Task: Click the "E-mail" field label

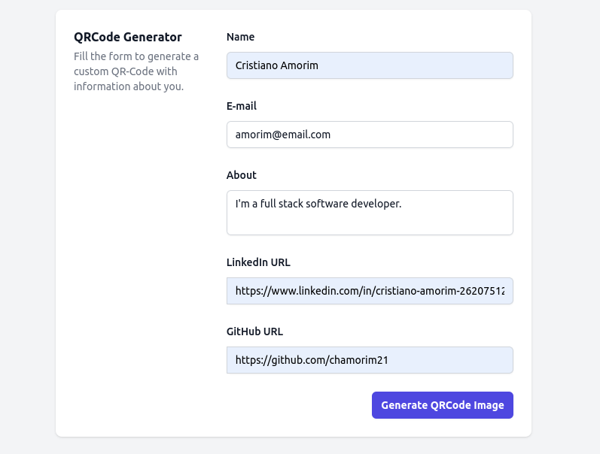Action: coord(242,106)
